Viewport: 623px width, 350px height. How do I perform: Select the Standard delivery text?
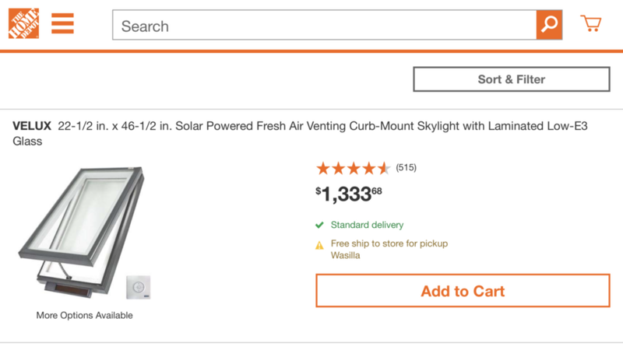(x=367, y=225)
